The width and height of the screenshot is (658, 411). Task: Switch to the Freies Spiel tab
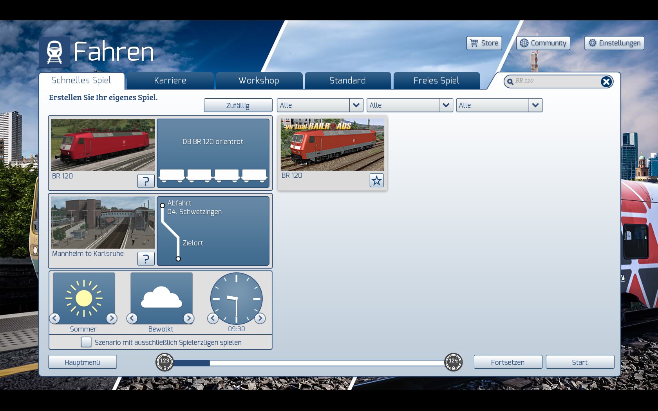[x=437, y=81]
